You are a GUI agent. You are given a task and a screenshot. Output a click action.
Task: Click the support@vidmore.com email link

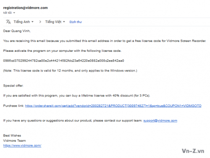click(x=160, y=121)
